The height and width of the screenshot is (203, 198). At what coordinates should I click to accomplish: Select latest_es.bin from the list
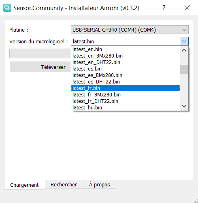tap(126, 69)
